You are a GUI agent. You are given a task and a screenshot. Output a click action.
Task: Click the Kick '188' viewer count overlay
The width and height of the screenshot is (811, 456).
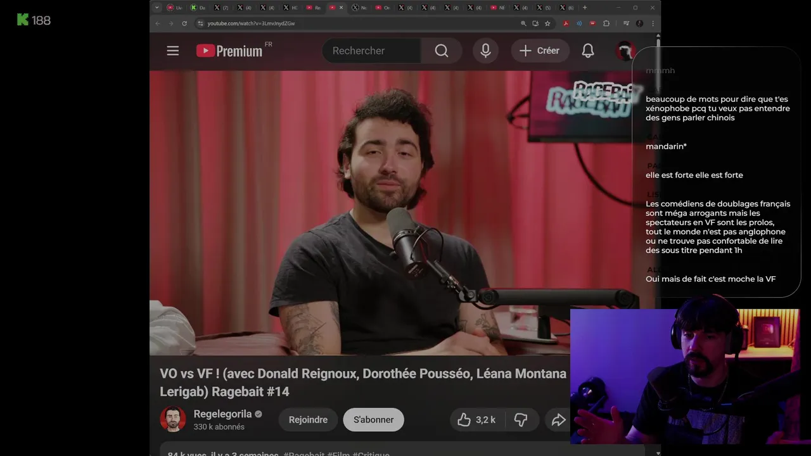[x=34, y=20]
